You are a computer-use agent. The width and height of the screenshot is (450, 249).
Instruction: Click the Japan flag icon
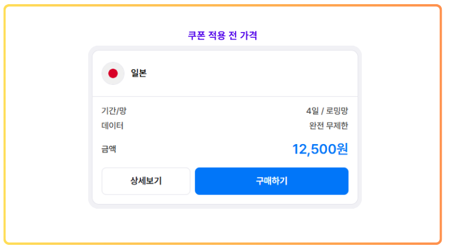113,74
